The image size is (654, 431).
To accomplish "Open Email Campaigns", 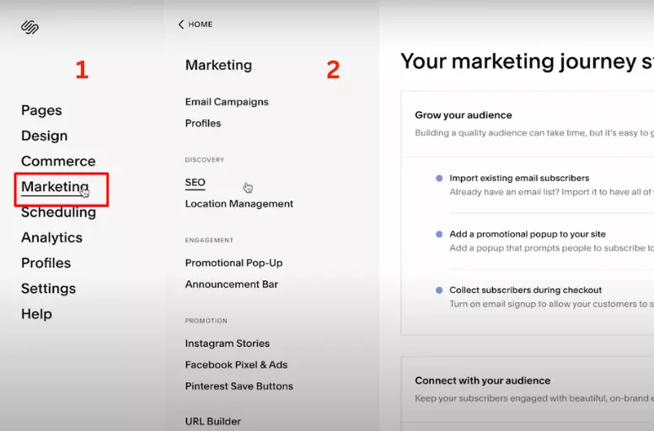I will 227,102.
